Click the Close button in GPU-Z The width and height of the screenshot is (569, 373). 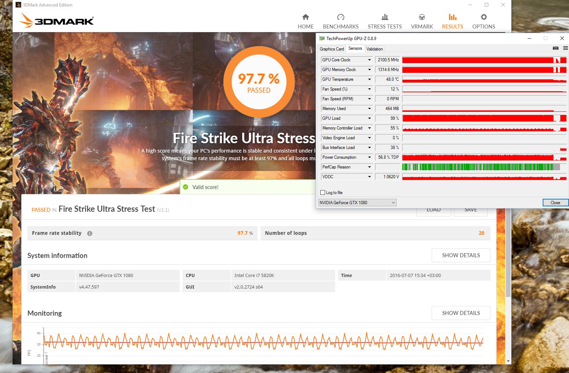click(555, 203)
